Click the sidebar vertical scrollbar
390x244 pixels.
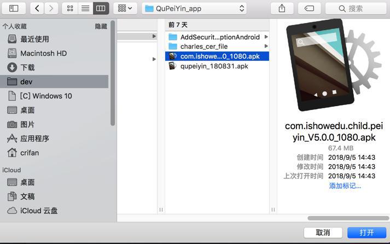coord(113,73)
